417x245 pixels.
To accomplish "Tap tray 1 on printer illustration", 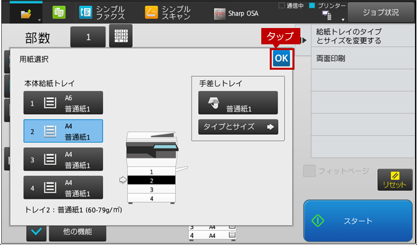I will pos(151,171).
